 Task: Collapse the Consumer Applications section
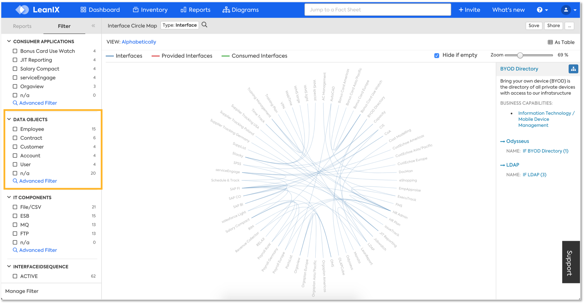(9, 41)
